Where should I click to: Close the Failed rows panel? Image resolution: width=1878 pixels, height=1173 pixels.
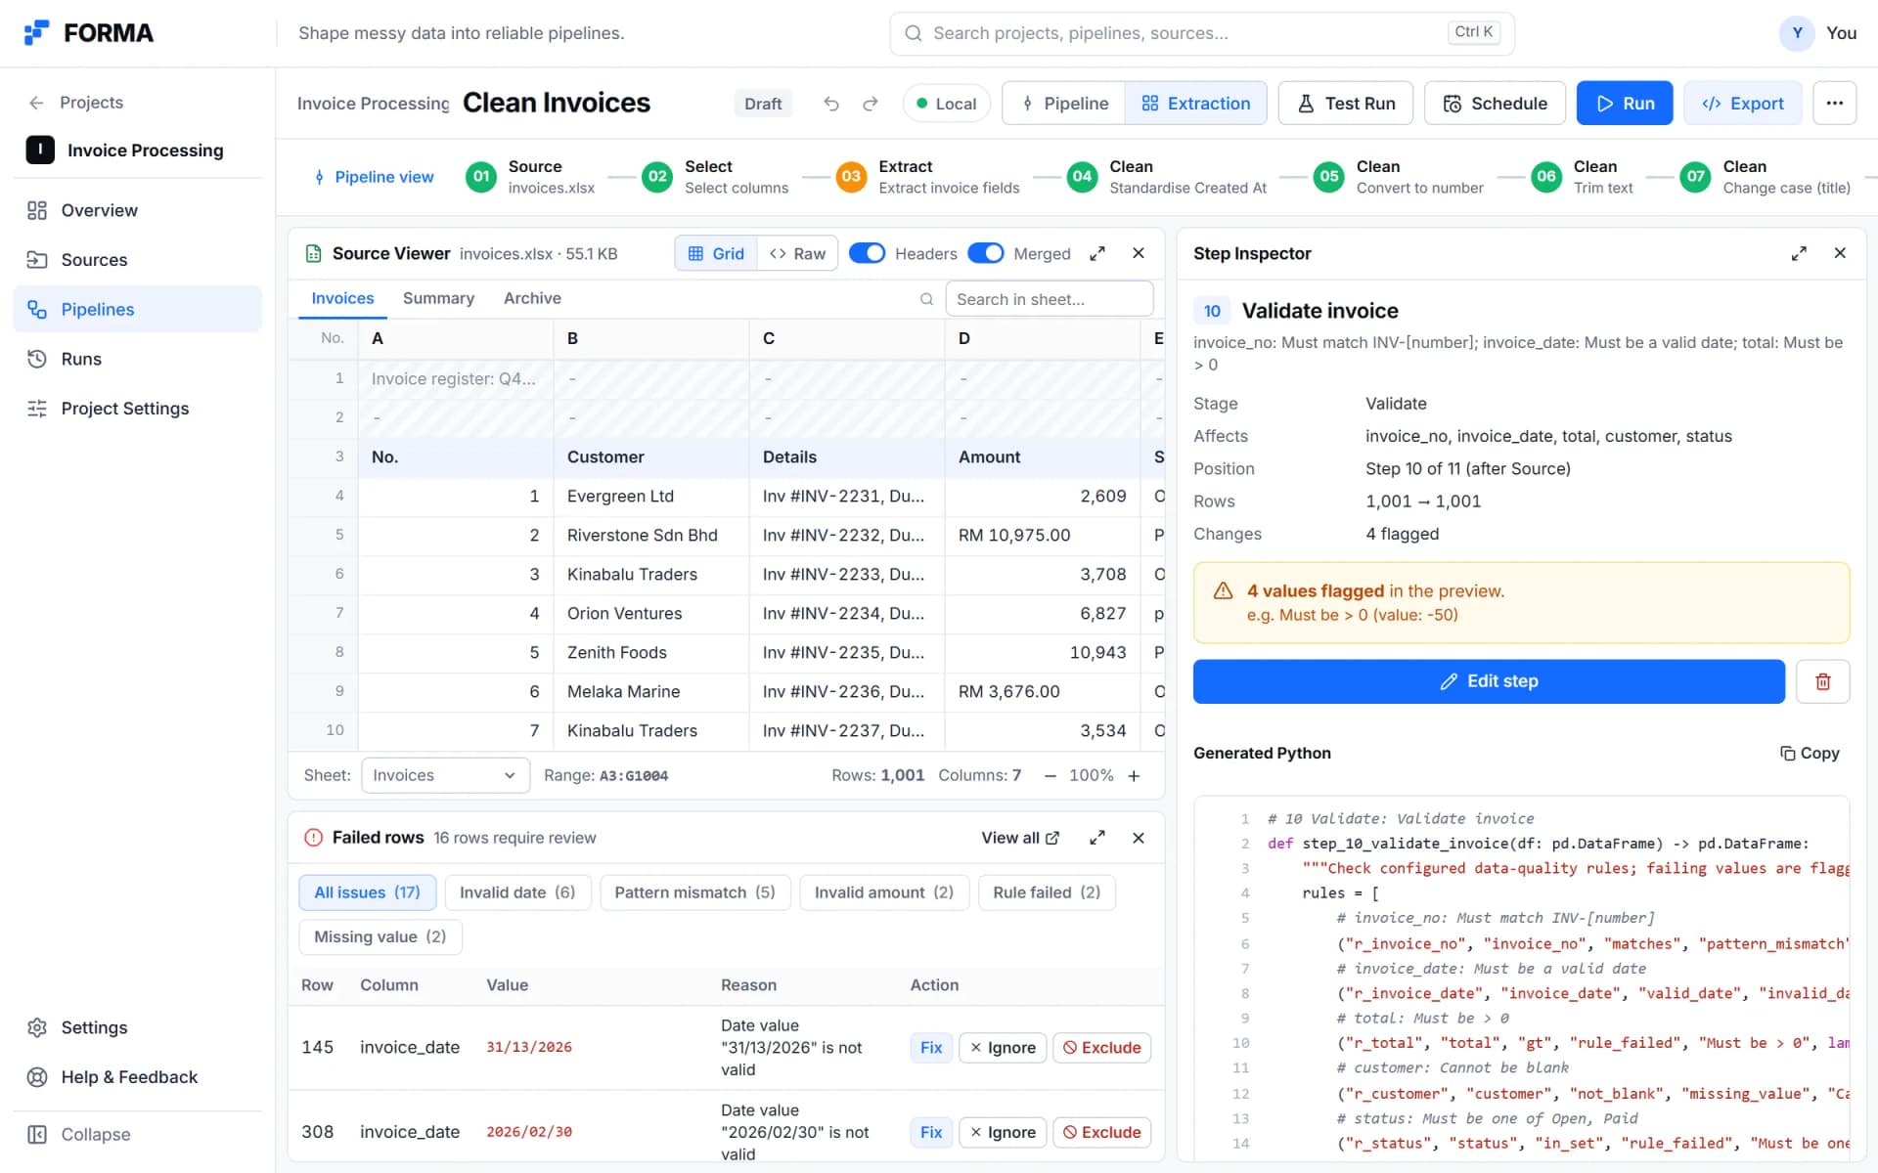pyautogui.click(x=1139, y=838)
